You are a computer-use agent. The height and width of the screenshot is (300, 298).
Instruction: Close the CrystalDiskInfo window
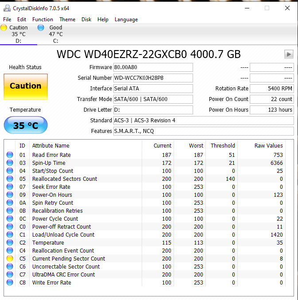point(287,8)
